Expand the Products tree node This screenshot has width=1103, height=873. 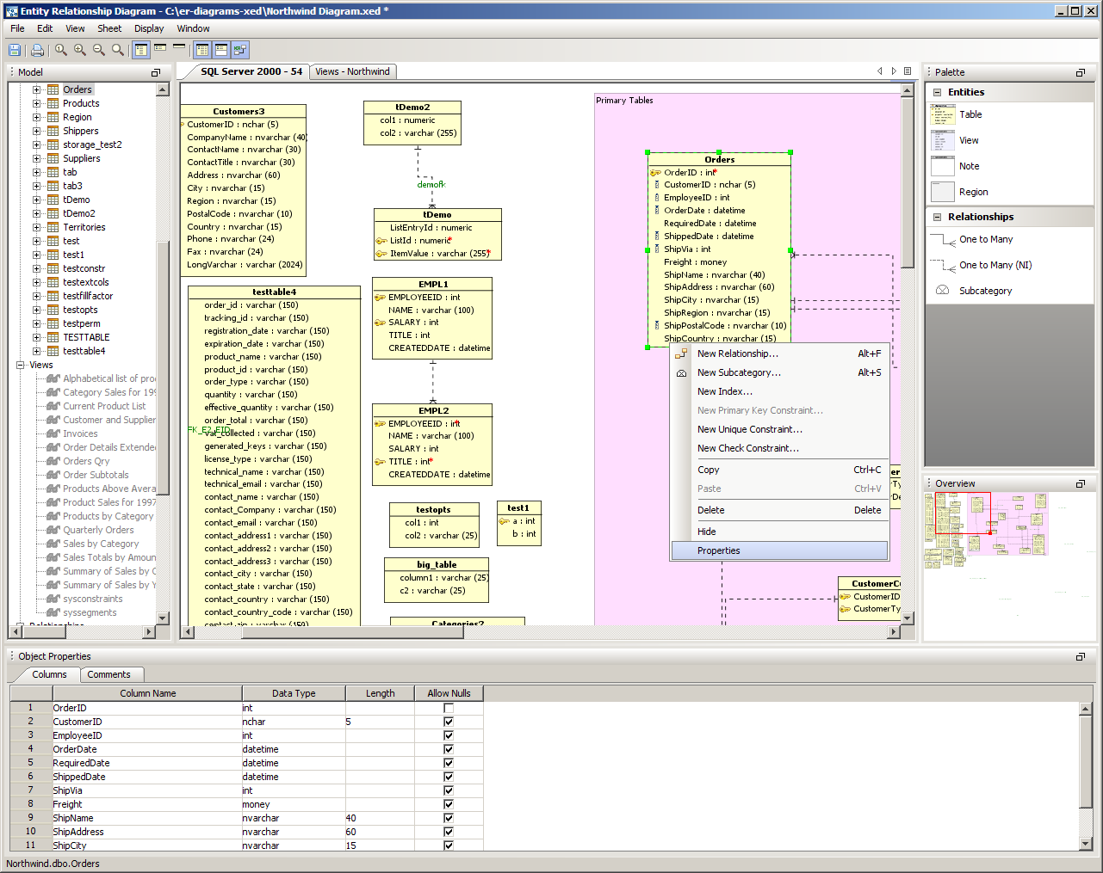pos(37,103)
